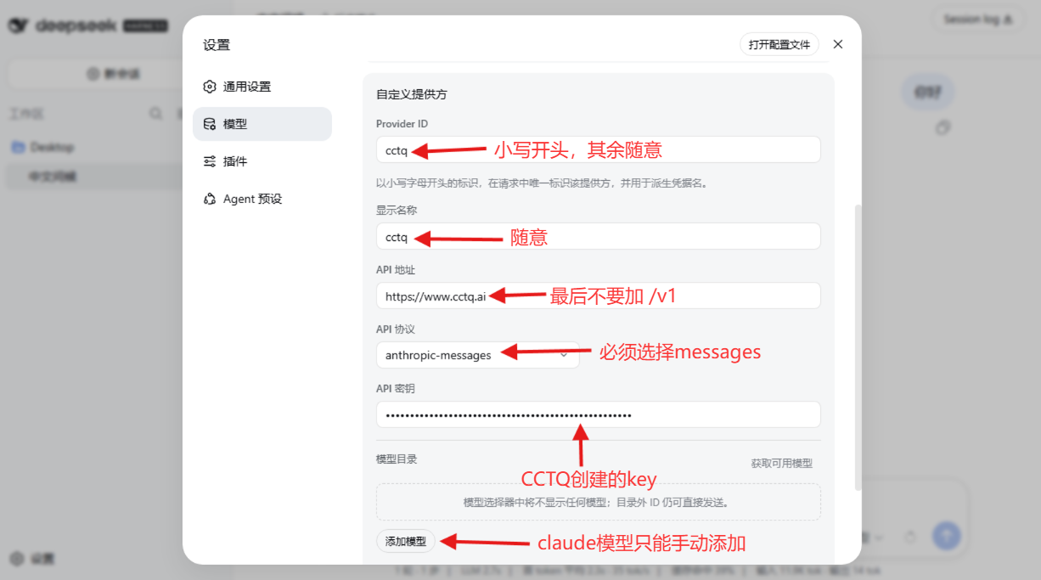The width and height of the screenshot is (1041, 580).
Task: Click the sliders icon beside 插件
Action: tap(210, 161)
